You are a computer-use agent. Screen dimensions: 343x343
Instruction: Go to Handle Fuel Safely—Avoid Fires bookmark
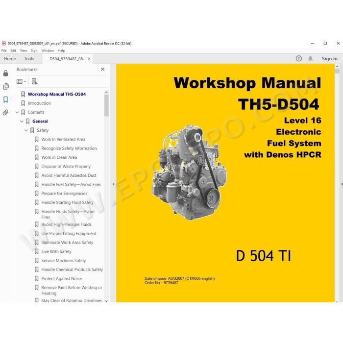71,184
